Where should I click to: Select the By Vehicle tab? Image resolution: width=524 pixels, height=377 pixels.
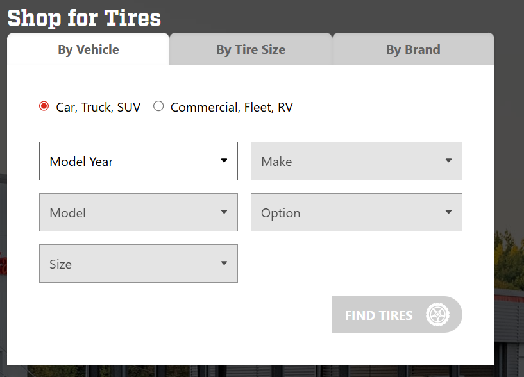[89, 49]
